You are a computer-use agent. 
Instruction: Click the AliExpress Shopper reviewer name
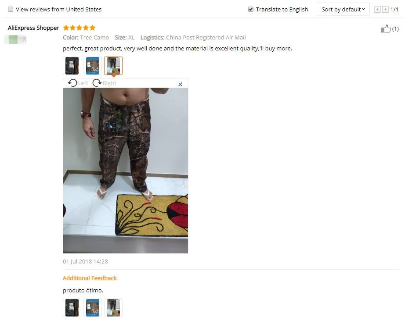(x=34, y=28)
